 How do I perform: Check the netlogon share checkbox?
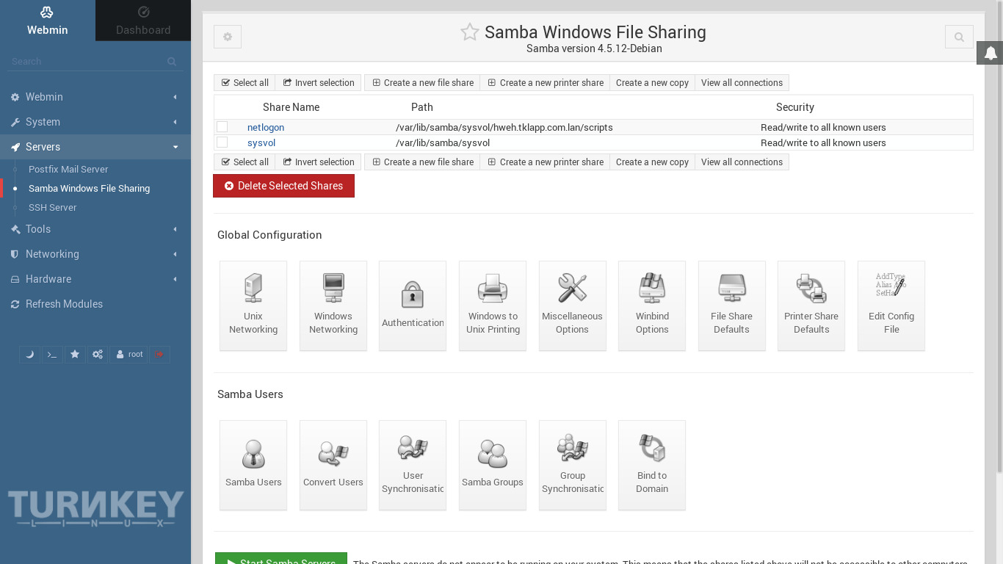tap(222, 127)
